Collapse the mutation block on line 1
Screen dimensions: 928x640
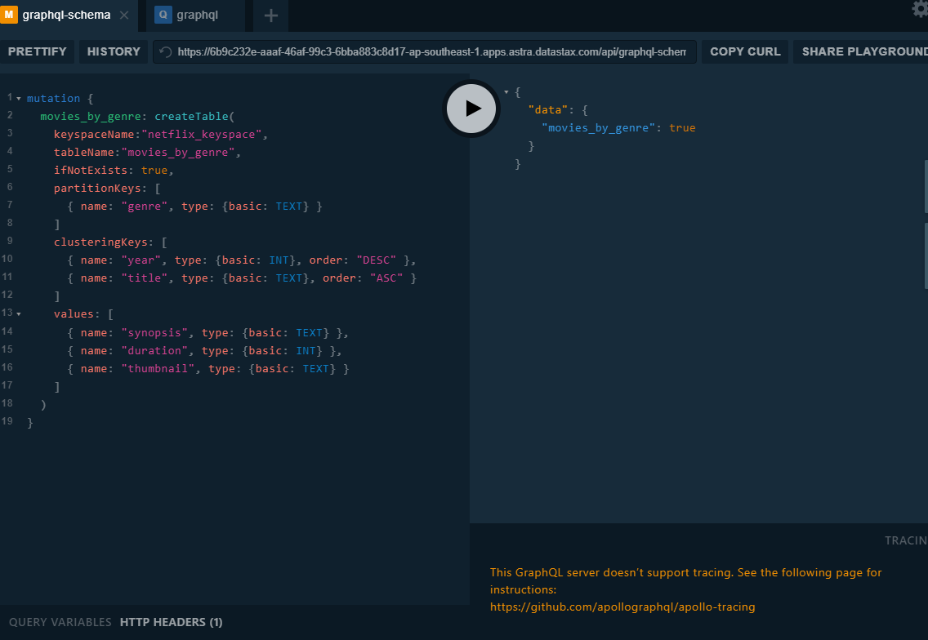click(x=18, y=96)
